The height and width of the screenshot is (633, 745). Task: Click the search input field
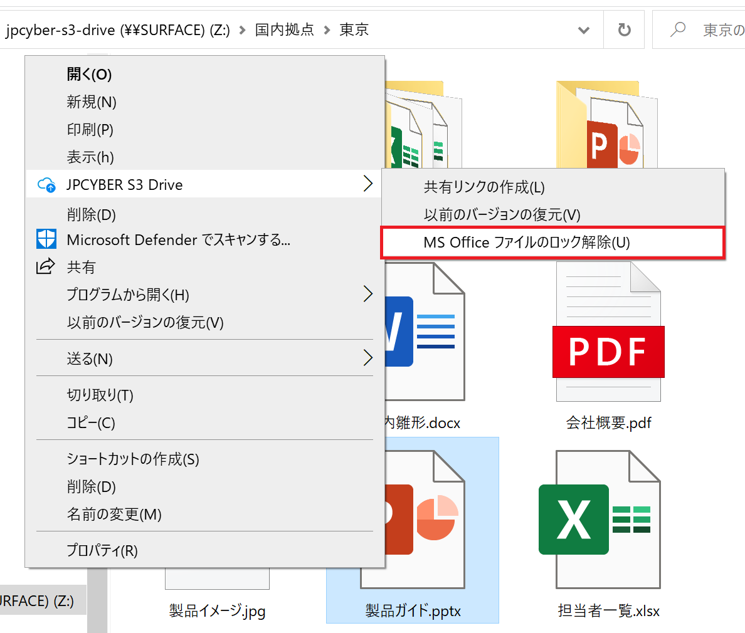pos(721,29)
